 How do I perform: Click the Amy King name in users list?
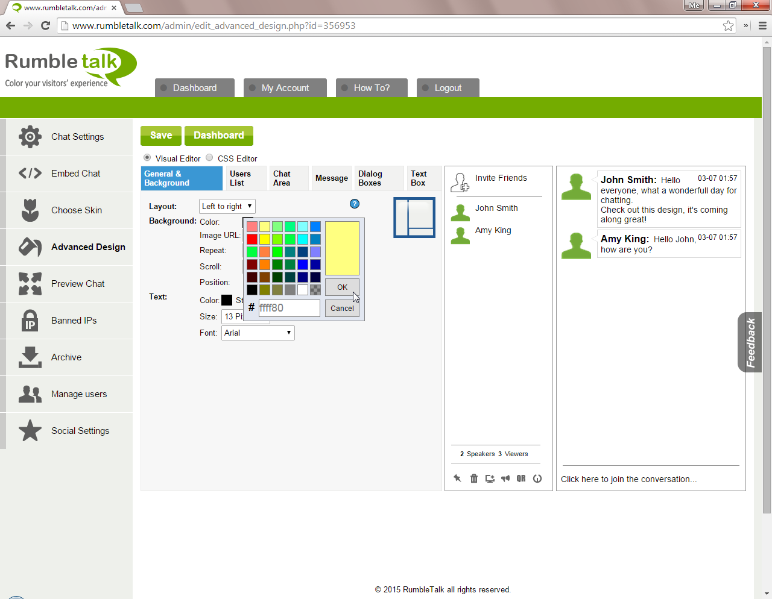point(493,230)
